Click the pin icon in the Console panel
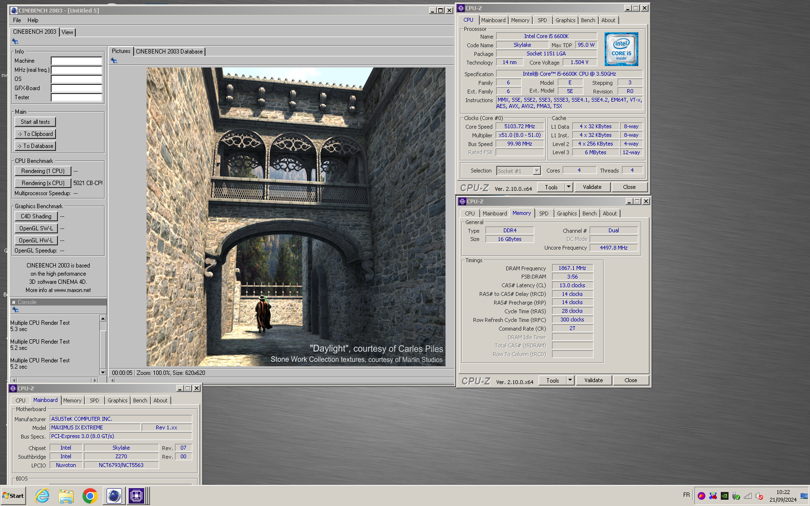Image resolution: width=810 pixels, height=506 pixels. [x=15, y=310]
